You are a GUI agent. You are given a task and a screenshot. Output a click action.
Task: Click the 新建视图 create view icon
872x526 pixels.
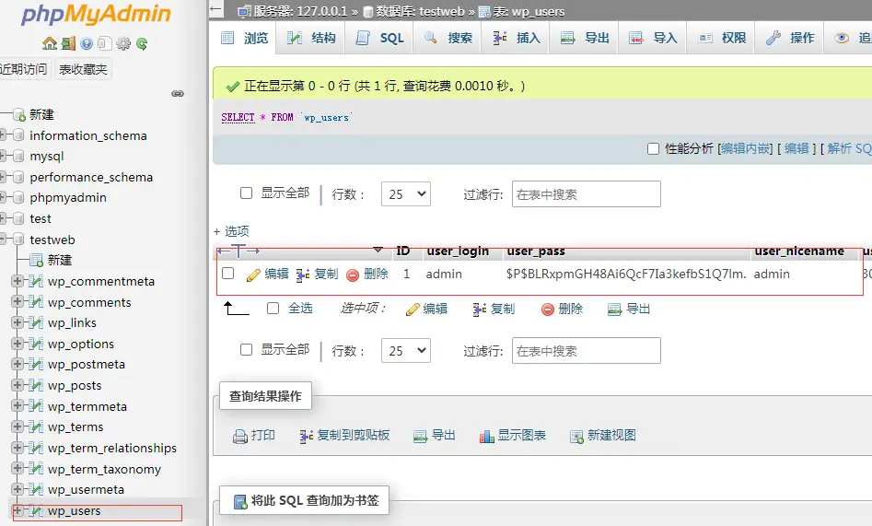[576, 437]
